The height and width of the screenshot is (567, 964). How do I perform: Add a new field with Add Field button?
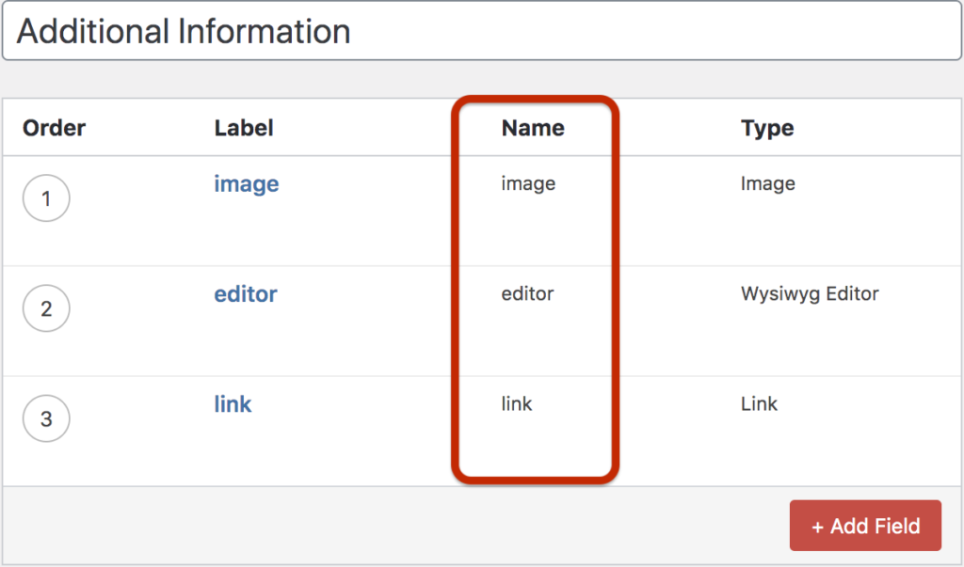(865, 526)
